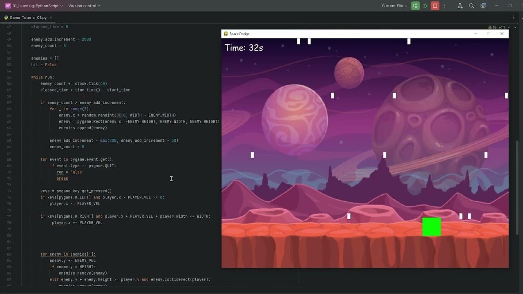Click the Space Dodge window icon
This screenshot has width=523, height=294.
click(226, 34)
